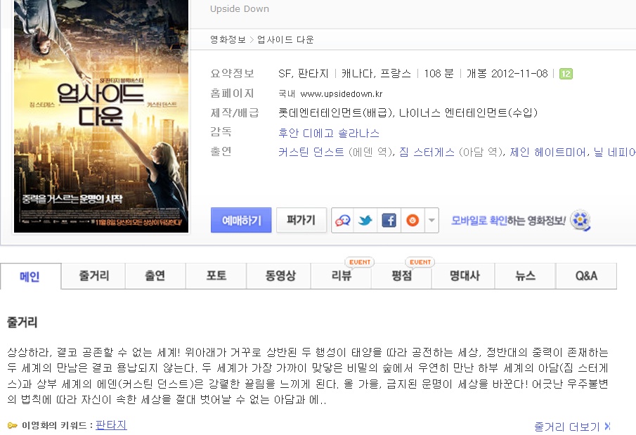Open actor 제인 헤이트미어 link

(x=547, y=152)
